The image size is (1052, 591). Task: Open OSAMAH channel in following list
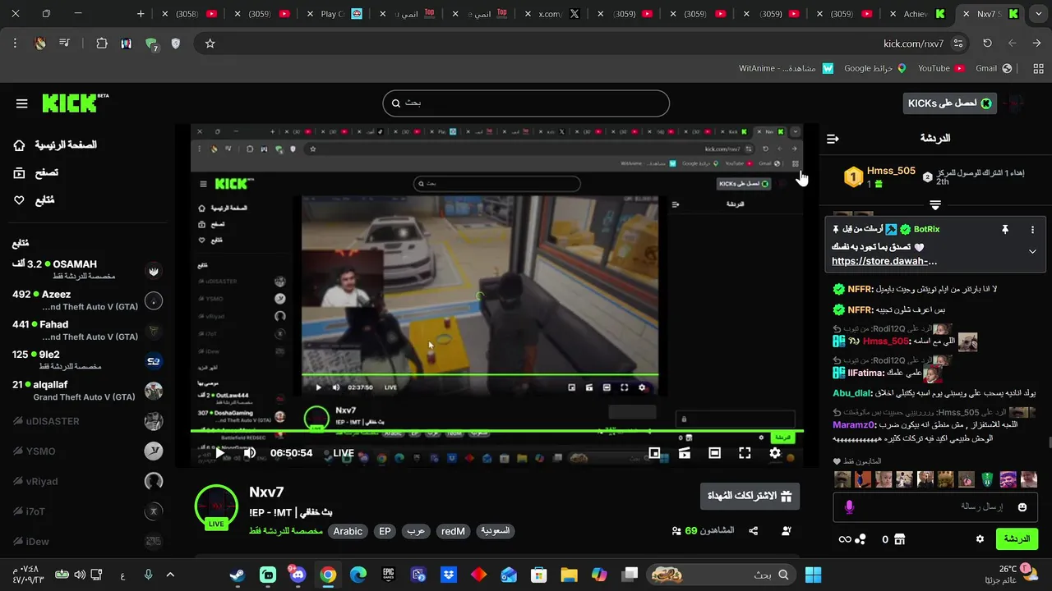click(x=86, y=269)
